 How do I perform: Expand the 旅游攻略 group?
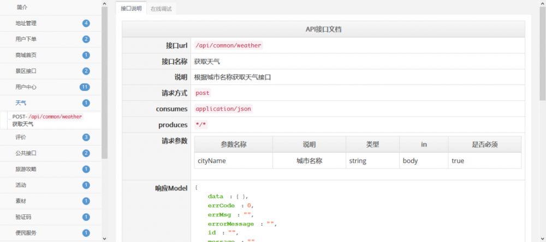[x=50, y=170]
